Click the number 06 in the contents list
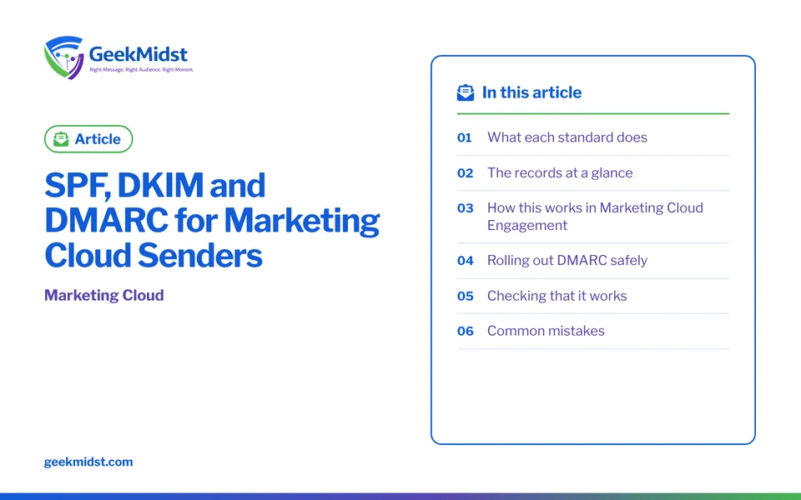Viewport: 801px width, 500px height. (465, 331)
